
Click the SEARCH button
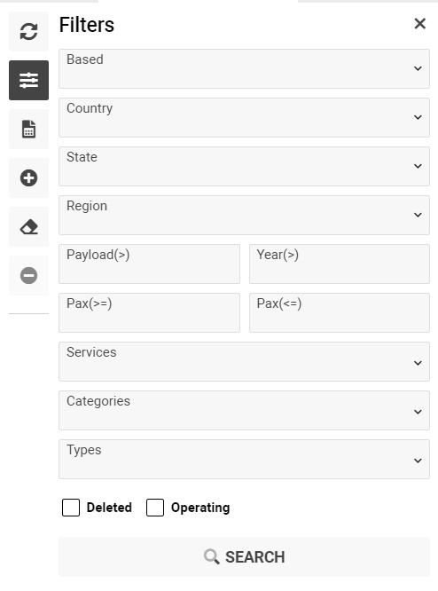tap(244, 556)
